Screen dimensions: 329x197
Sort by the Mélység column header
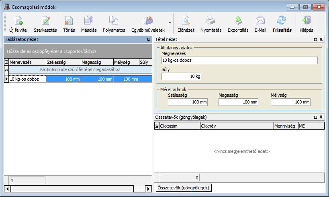[x=126, y=62]
